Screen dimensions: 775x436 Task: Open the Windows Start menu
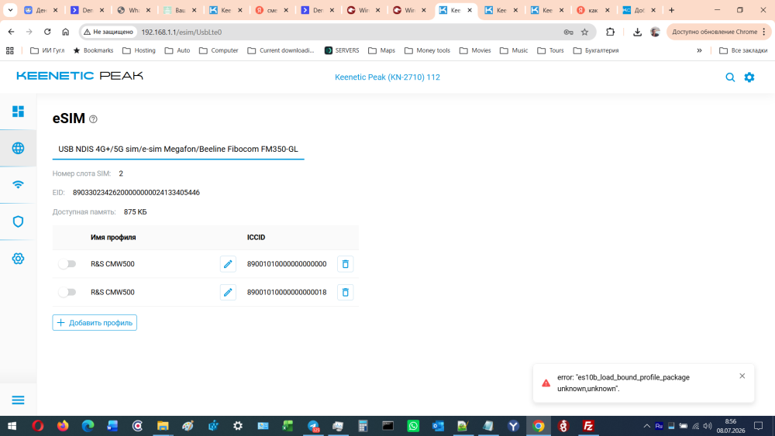click(12, 426)
